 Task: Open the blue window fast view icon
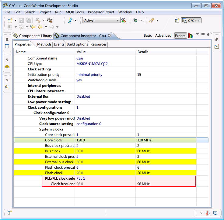pyautogui.click(x=7, y=46)
